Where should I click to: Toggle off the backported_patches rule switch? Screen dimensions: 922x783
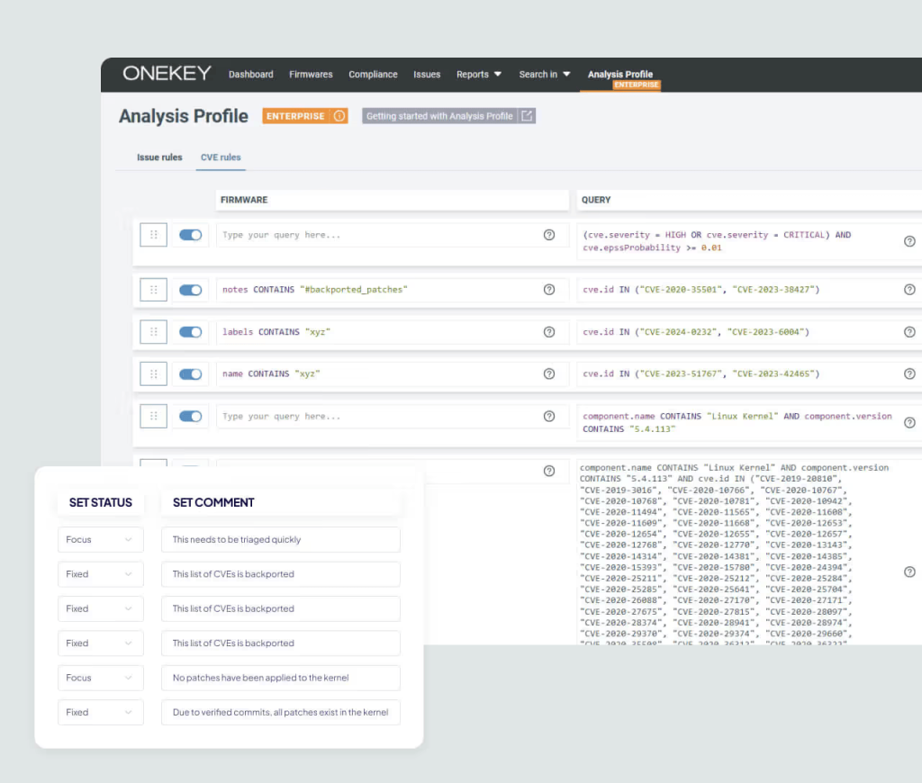pos(190,290)
